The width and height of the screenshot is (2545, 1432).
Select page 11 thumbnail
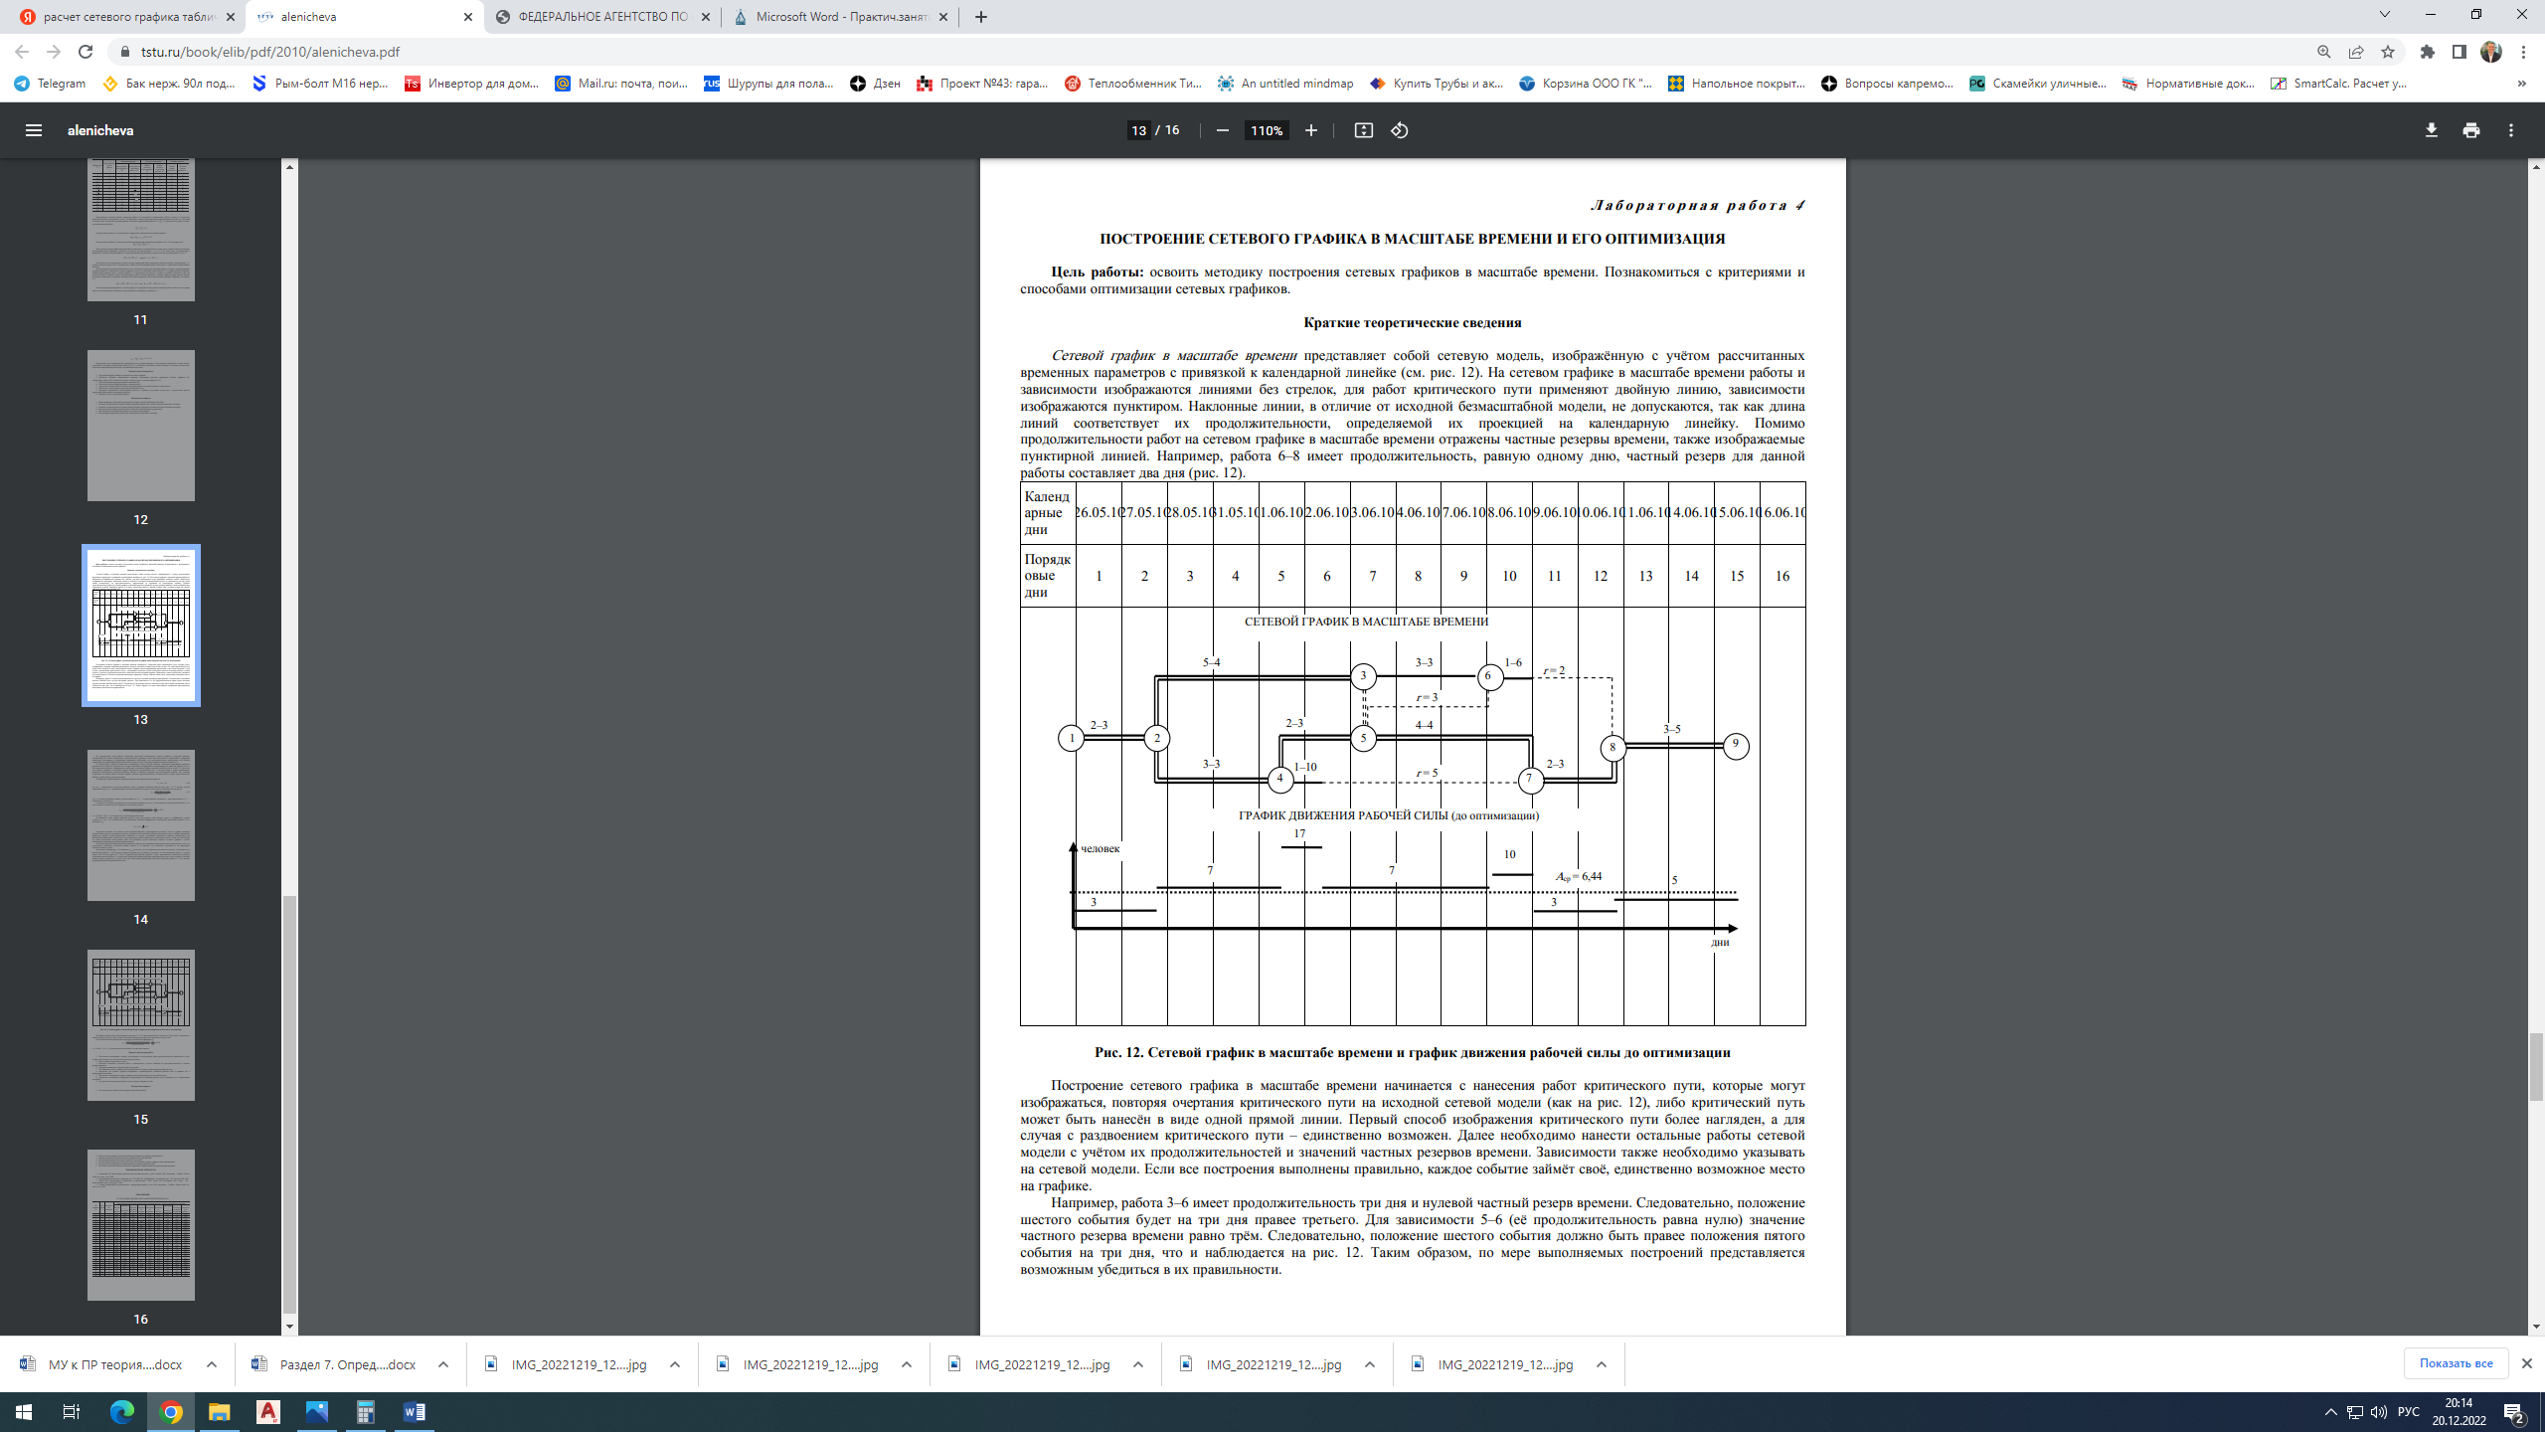(x=141, y=229)
